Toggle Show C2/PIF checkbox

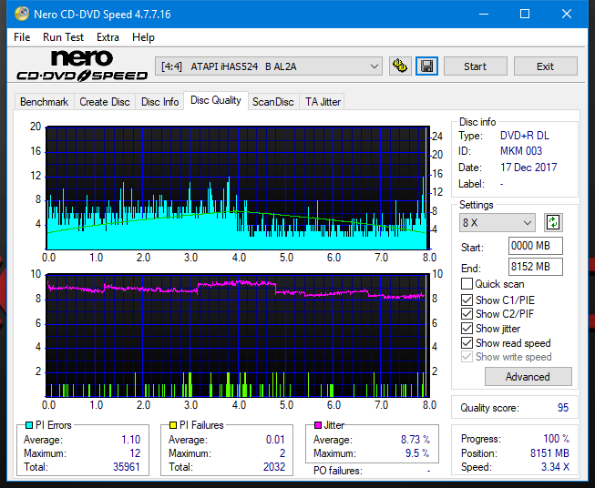467,314
